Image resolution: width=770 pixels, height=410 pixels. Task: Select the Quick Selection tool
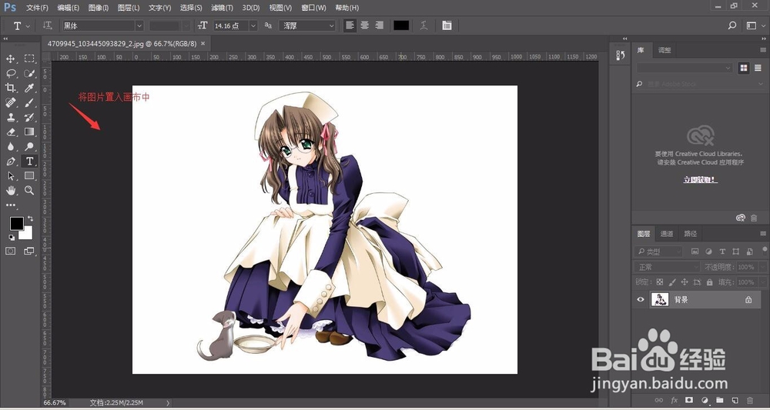(29, 74)
